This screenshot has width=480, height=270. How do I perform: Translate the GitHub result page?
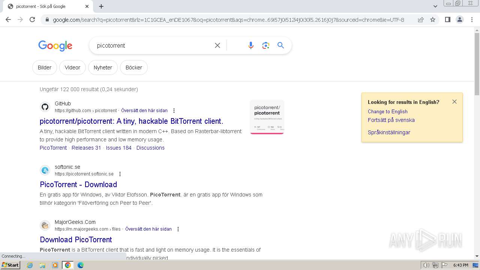coord(144,111)
